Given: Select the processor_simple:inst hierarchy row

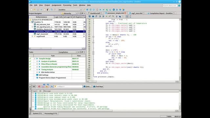Looking at the screenshot, I should [57, 31].
